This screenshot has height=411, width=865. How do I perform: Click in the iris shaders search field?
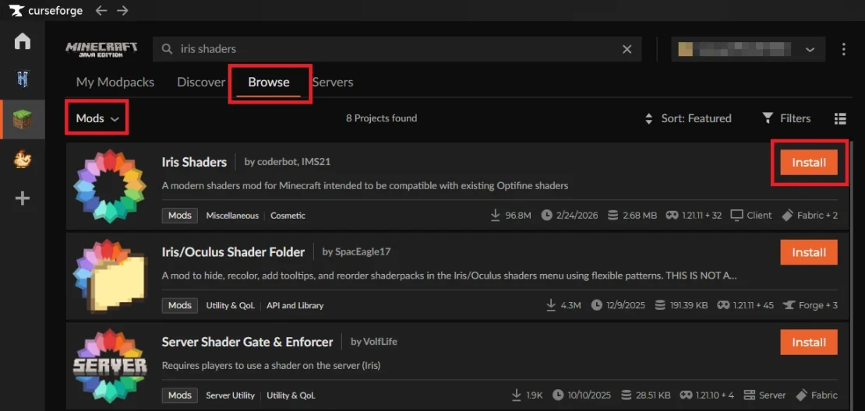[397, 49]
